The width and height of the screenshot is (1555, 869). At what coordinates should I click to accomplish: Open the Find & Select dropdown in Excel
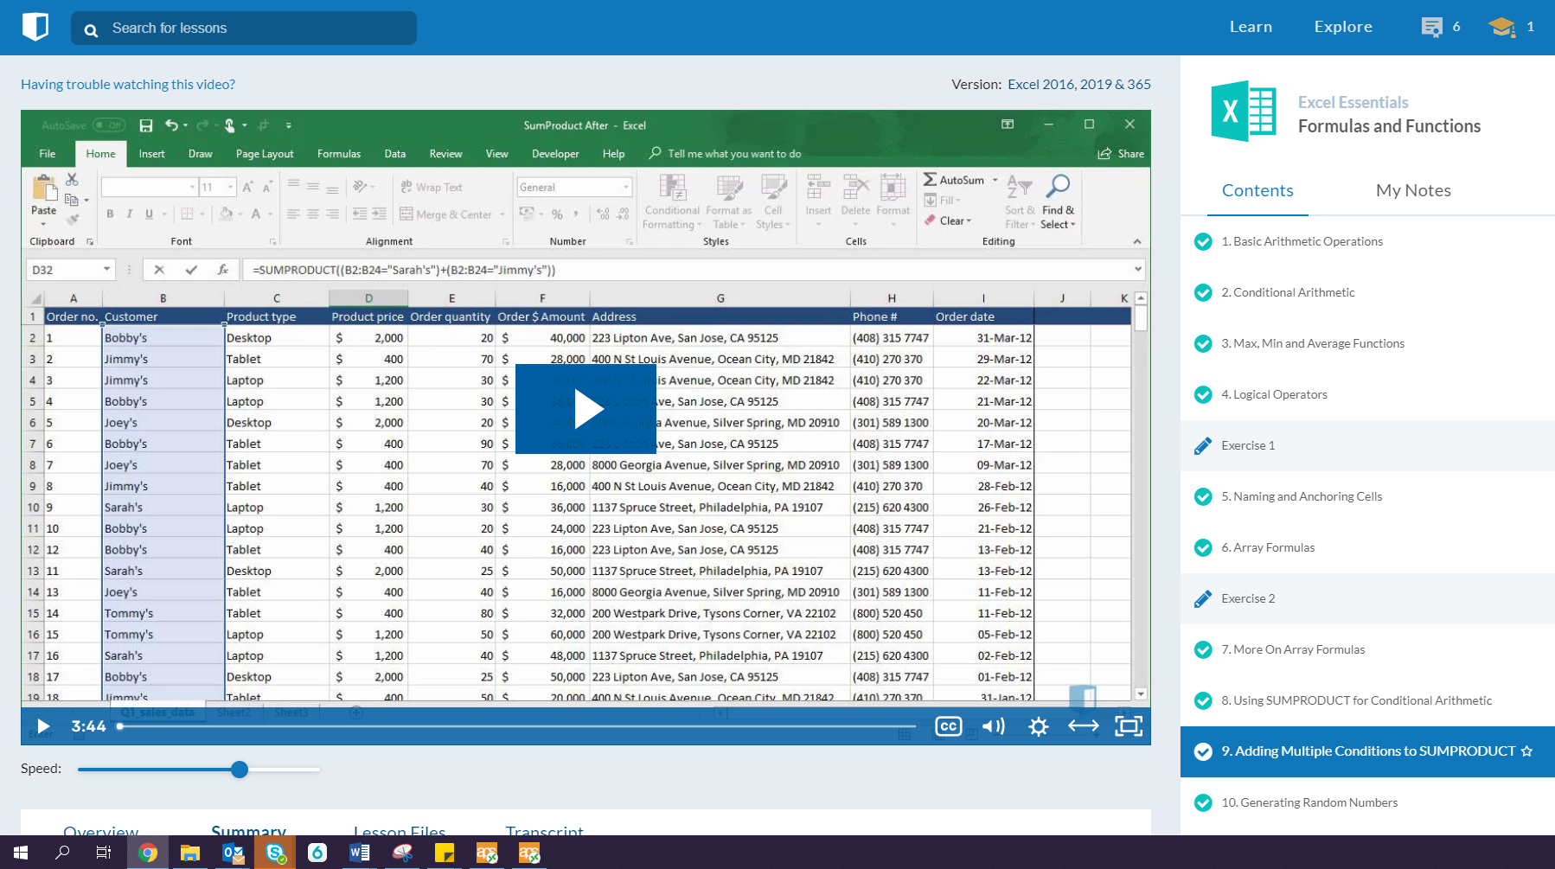pyautogui.click(x=1059, y=201)
